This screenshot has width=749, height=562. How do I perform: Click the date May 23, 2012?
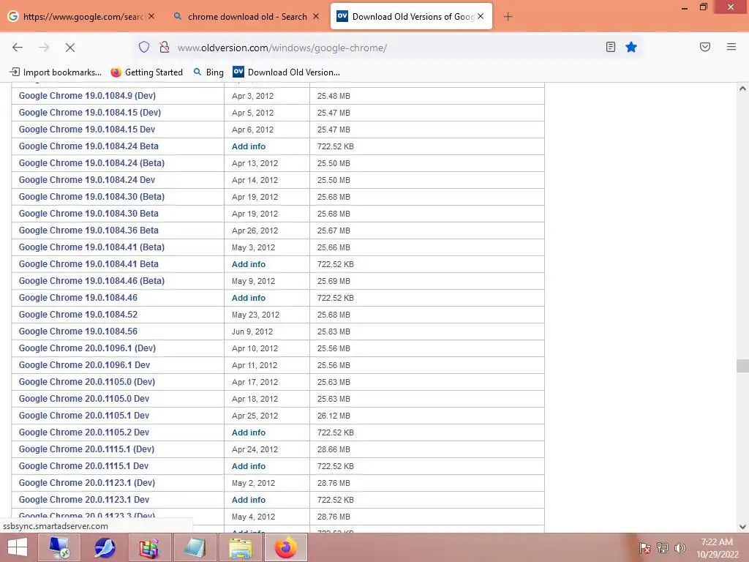[x=255, y=315]
